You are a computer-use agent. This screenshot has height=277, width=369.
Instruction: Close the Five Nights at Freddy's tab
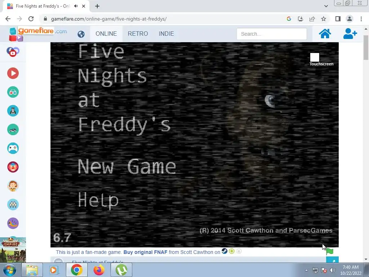tap(84, 6)
